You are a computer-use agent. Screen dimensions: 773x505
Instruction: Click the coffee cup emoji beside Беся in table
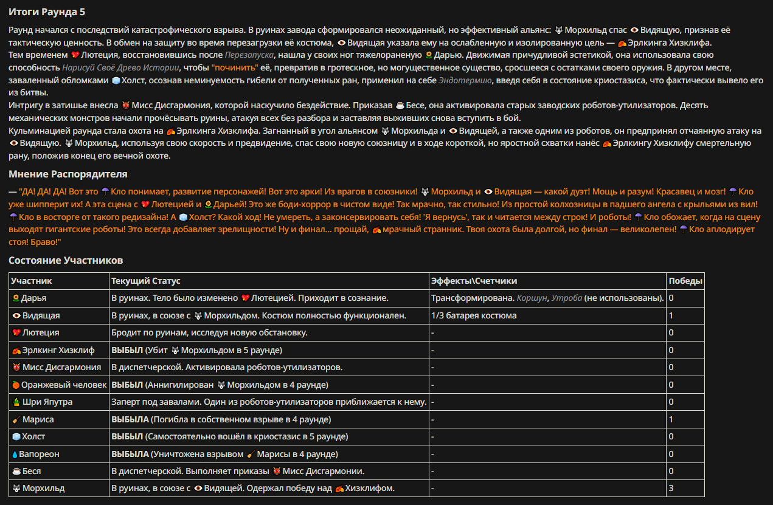pos(16,471)
